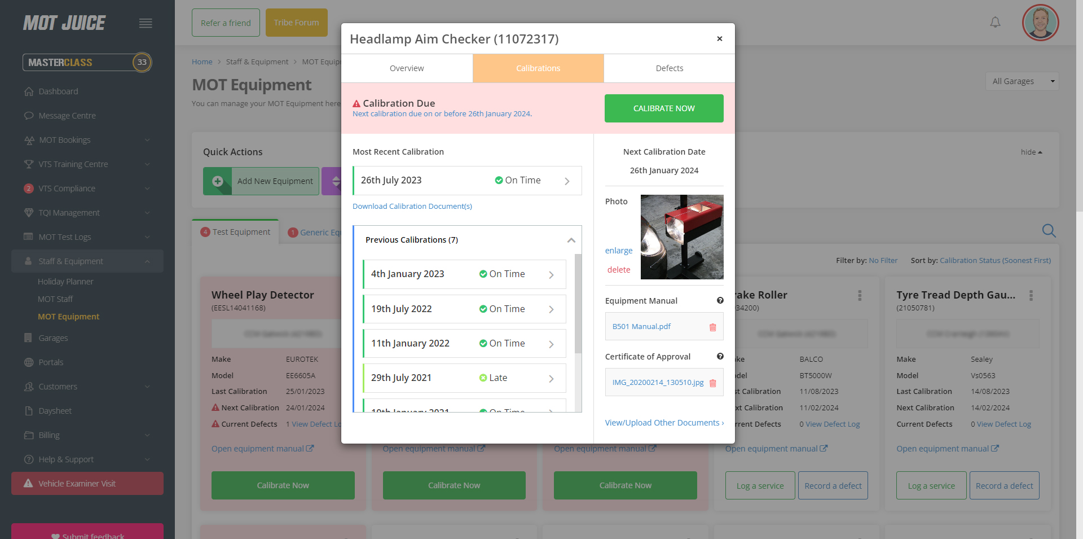The width and height of the screenshot is (1083, 539).
Task: Switch to the Defects tab
Action: (x=669, y=68)
